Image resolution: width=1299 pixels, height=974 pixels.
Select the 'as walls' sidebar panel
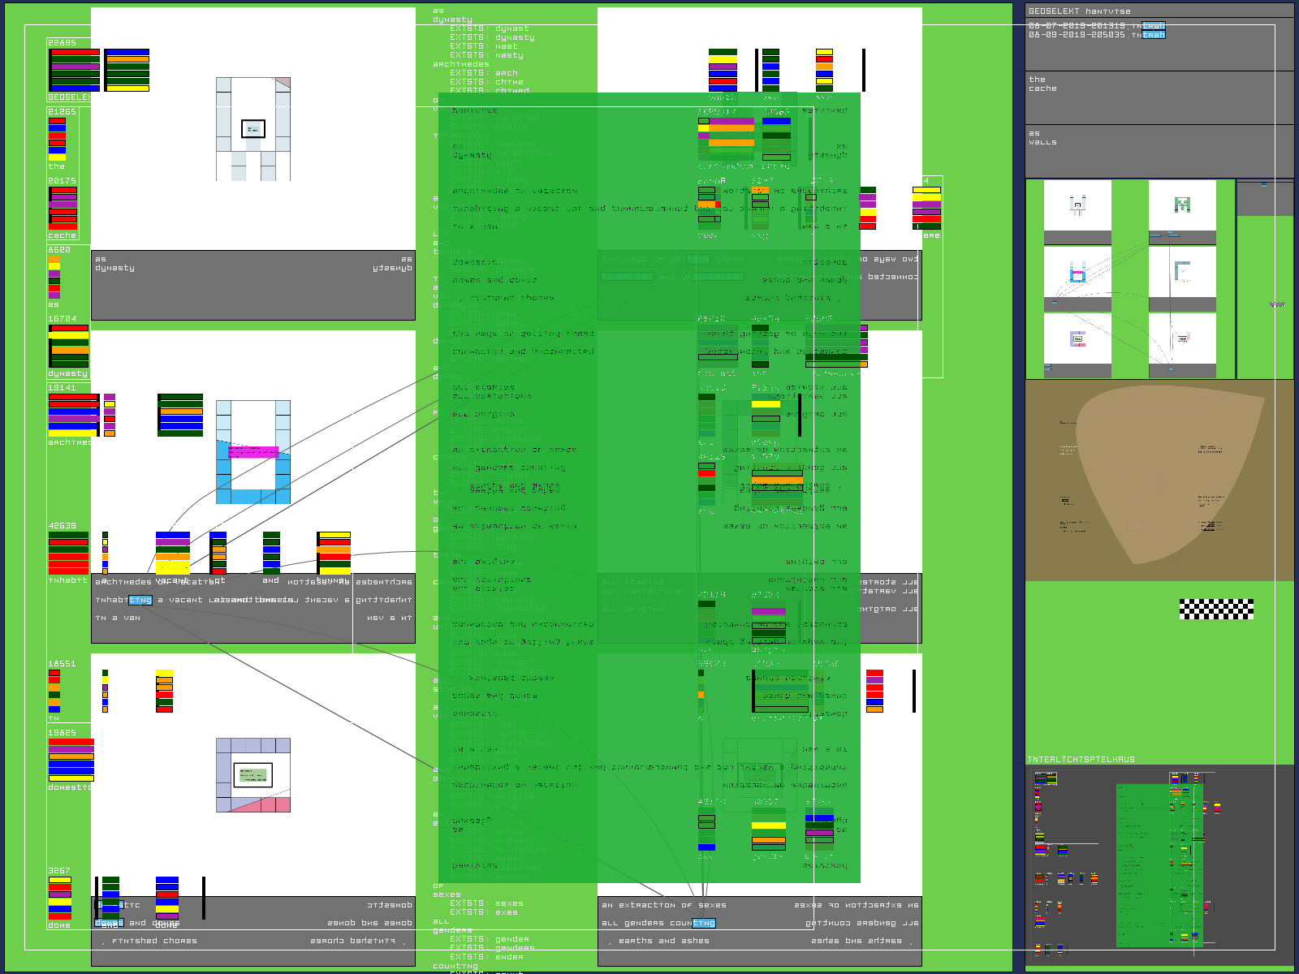point(1159,151)
